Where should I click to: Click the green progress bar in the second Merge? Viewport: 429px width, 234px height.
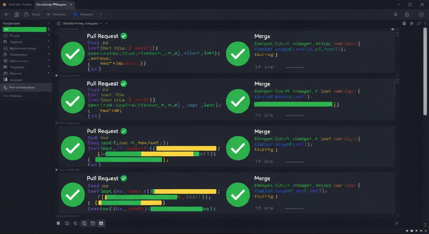(x=293, y=104)
